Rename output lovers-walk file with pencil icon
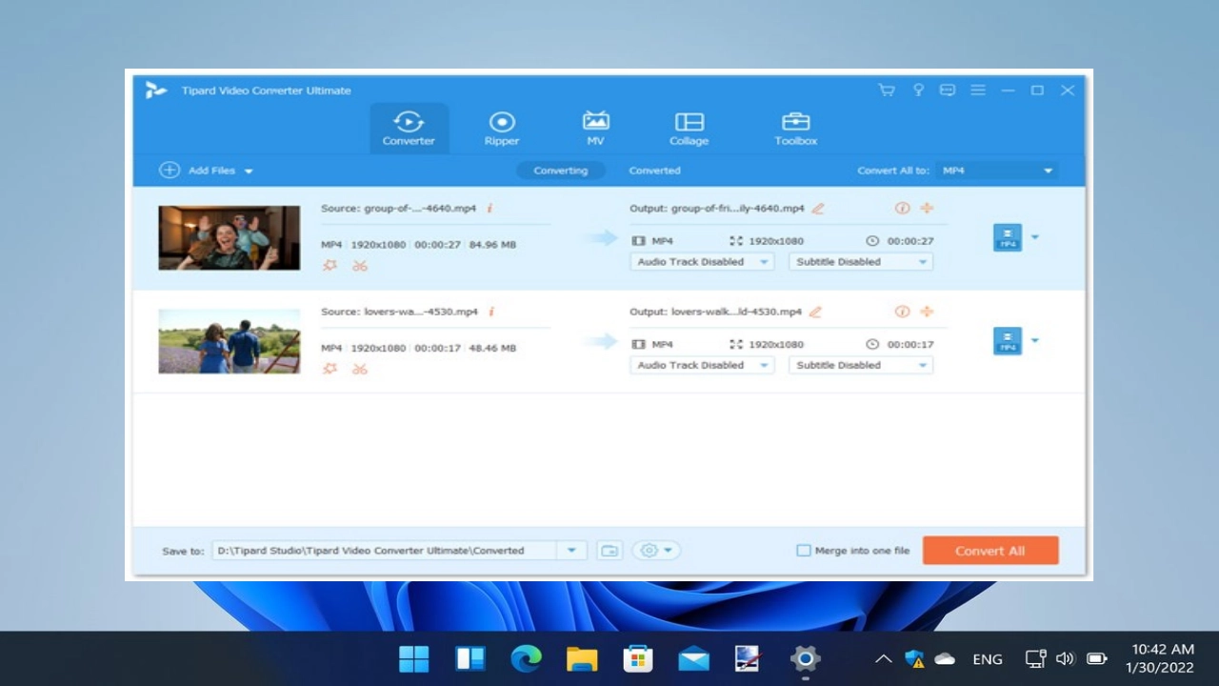The image size is (1219, 686). pyautogui.click(x=815, y=312)
